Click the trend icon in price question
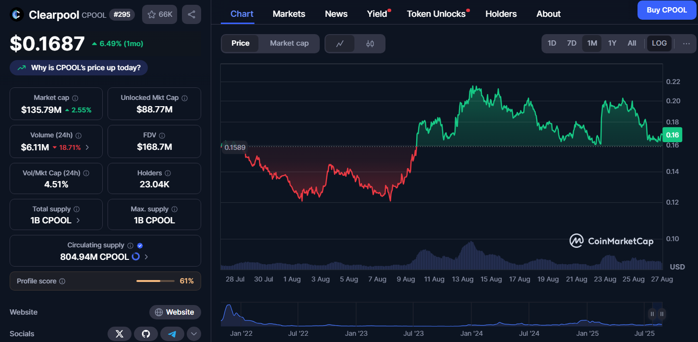Viewport: 698px width, 342px height. (x=22, y=68)
